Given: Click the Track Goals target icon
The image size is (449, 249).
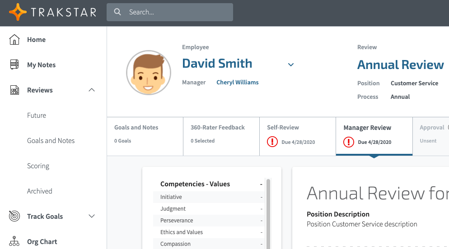Looking at the screenshot, I should pyautogui.click(x=14, y=217).
